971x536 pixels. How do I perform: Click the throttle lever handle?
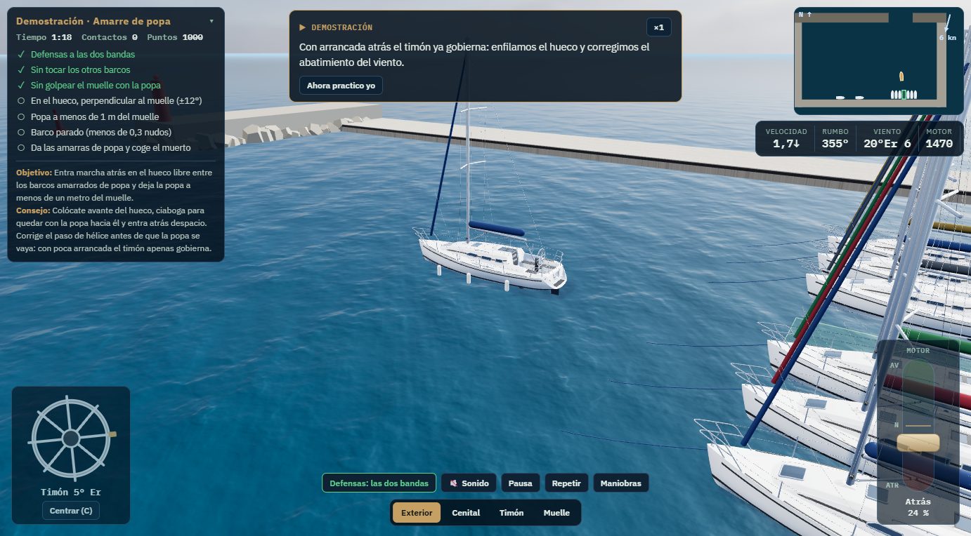918,443
